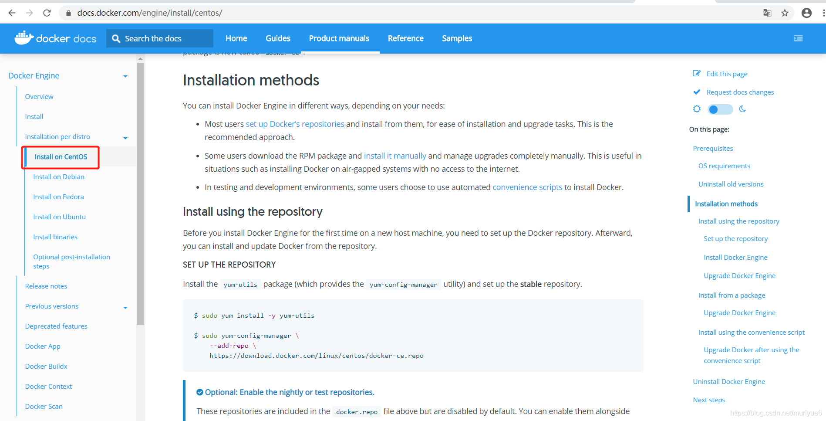The image size is (826, 421).
Task: Click the browser address bar URL
Action: point(149,13)
